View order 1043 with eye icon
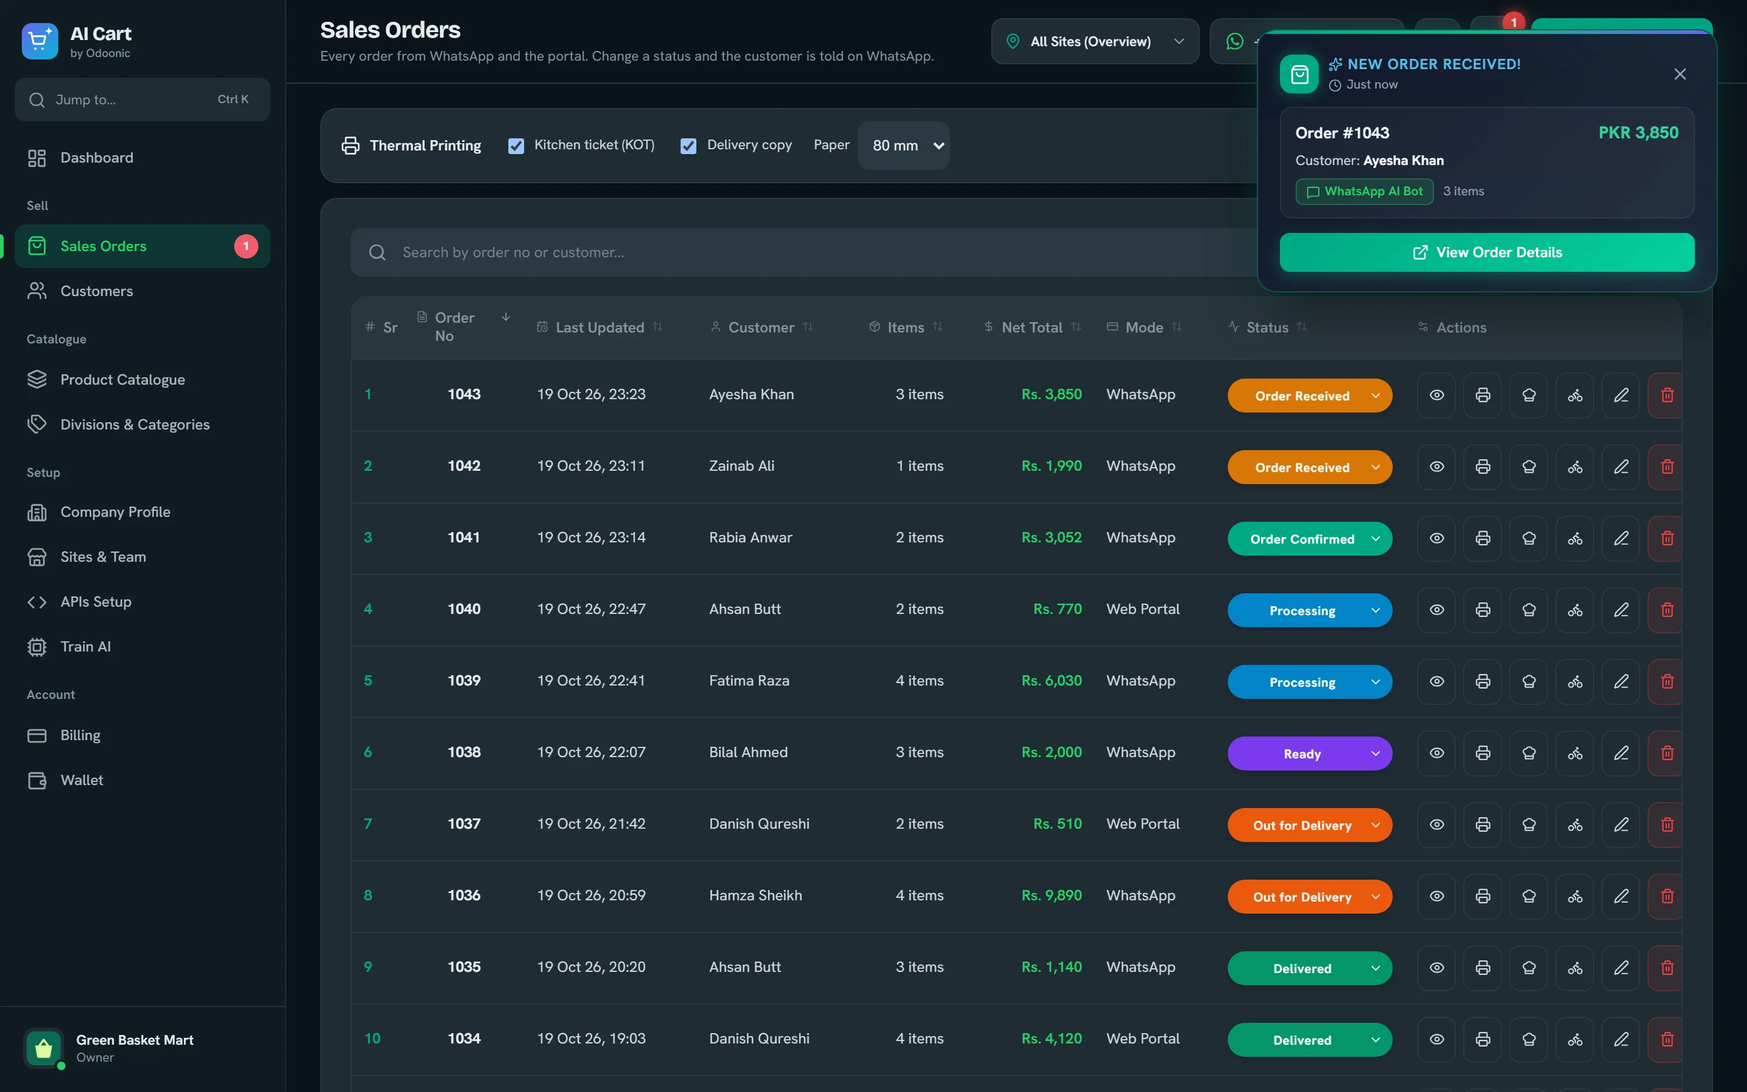 point(1436,395)
